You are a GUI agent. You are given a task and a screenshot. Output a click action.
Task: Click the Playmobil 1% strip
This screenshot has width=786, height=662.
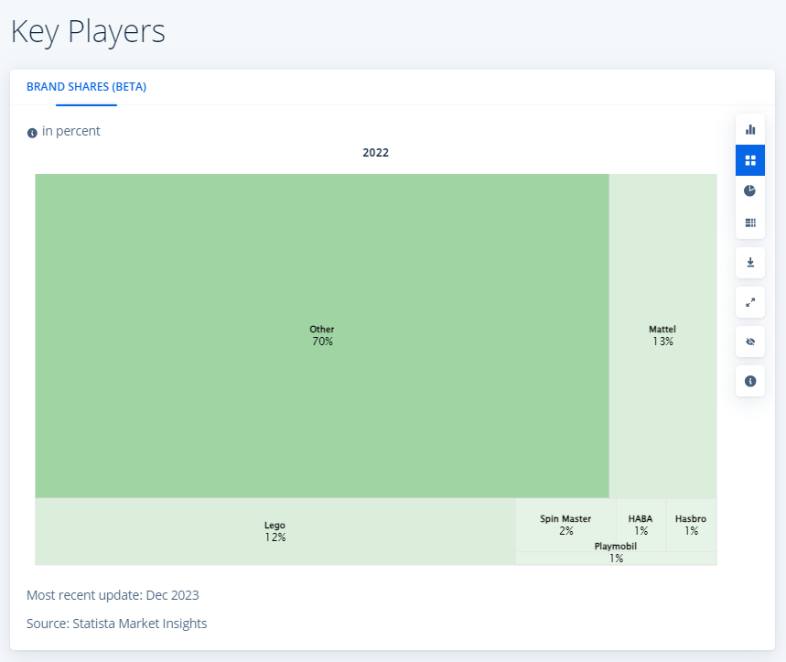[x=616, y=559]
